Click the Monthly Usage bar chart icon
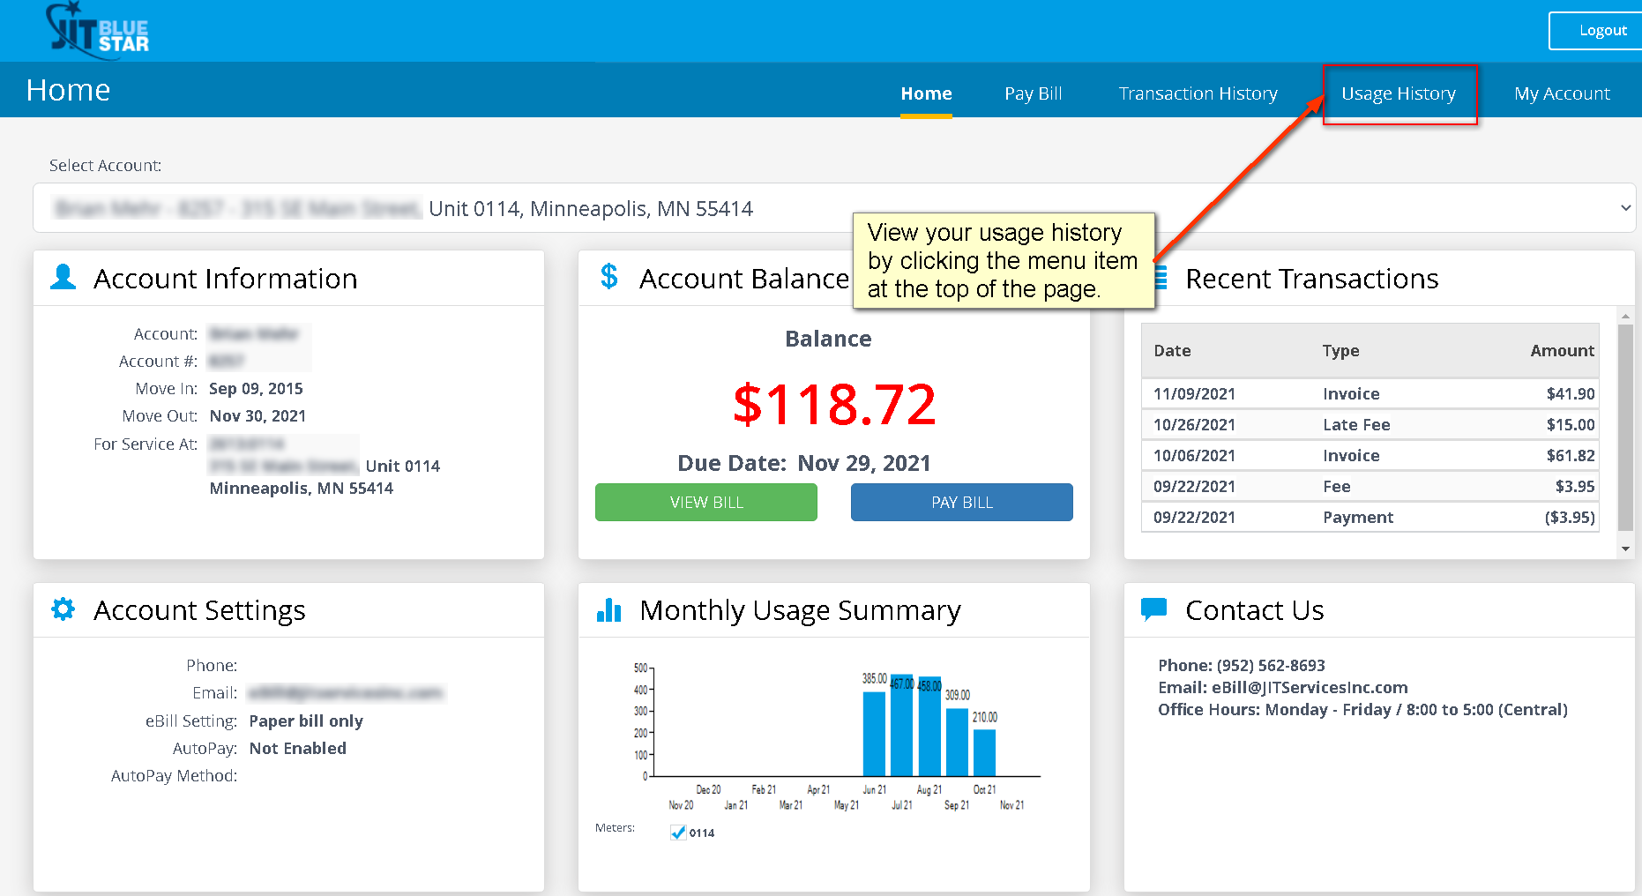Viewport: 1642px width, 896px height. click(x=608, y=609)
